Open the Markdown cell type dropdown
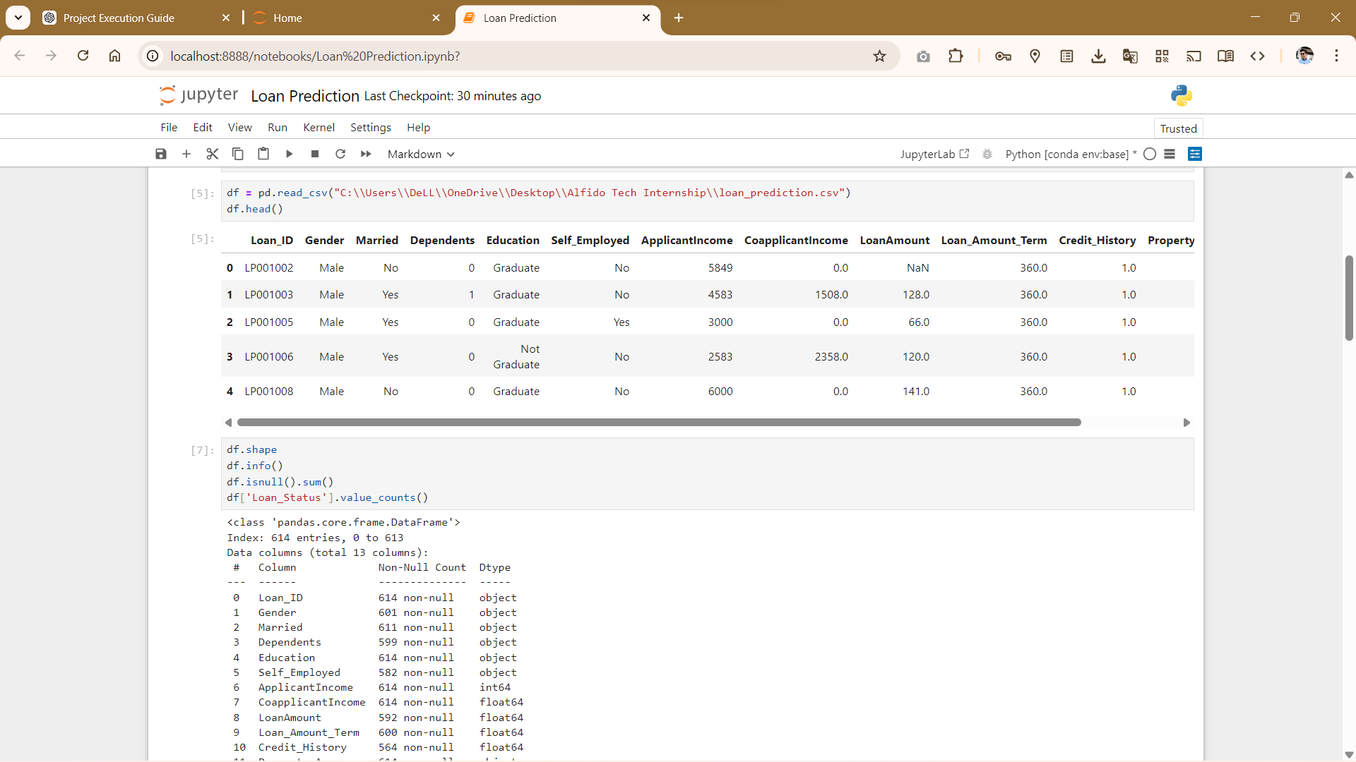Image resolution: width=1356 pixels, height=762 pixels. click(x=420, y=154)
